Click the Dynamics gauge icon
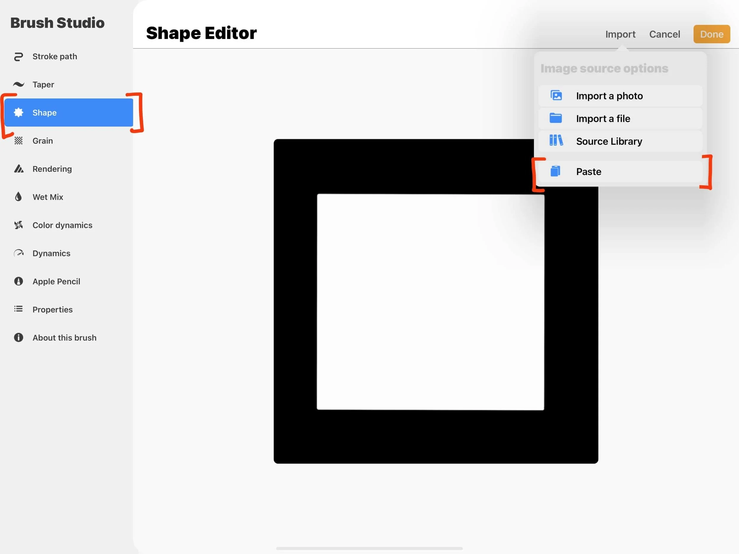Image resolution: width=739 pixels, height=554 pixels. click(x=18, y=253)
